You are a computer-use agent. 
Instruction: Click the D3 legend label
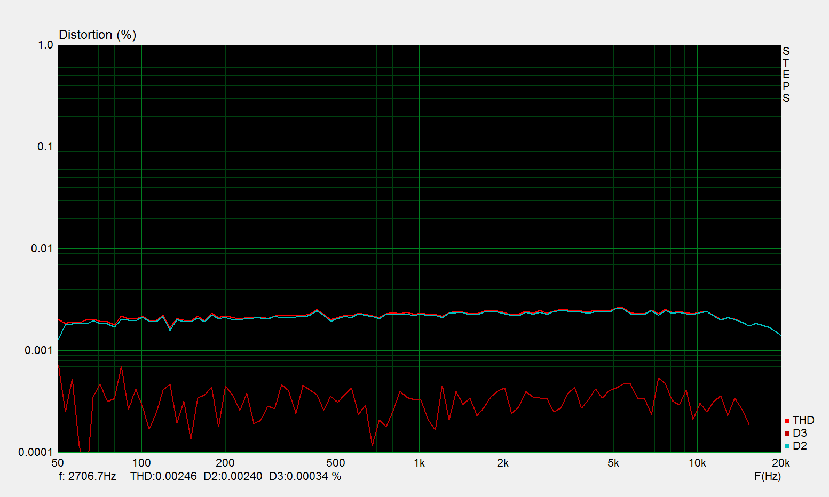(x=800, y=433)
